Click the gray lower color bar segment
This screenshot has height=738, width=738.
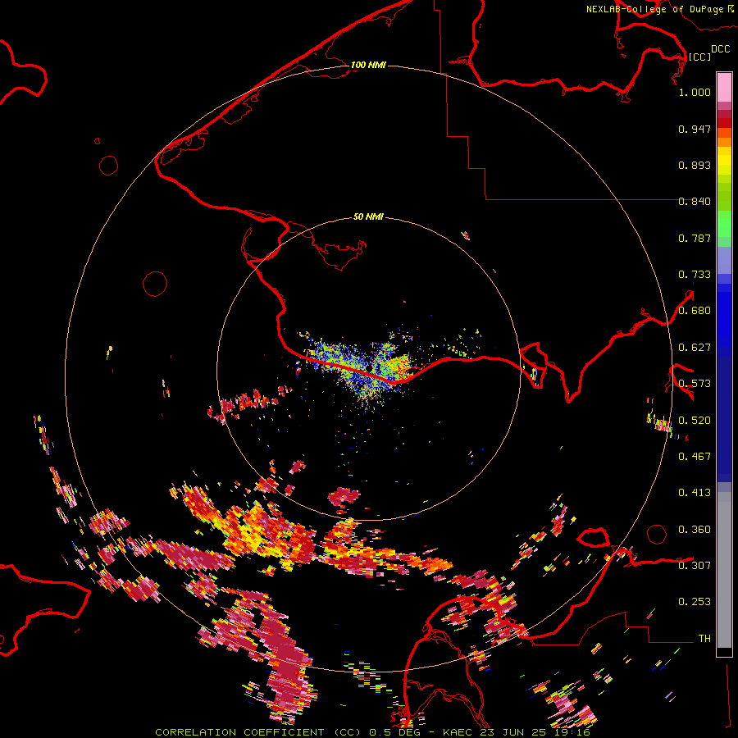(724, 574)
